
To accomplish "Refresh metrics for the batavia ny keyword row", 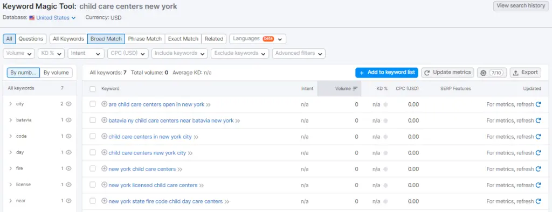I will (x=539, y=121).
